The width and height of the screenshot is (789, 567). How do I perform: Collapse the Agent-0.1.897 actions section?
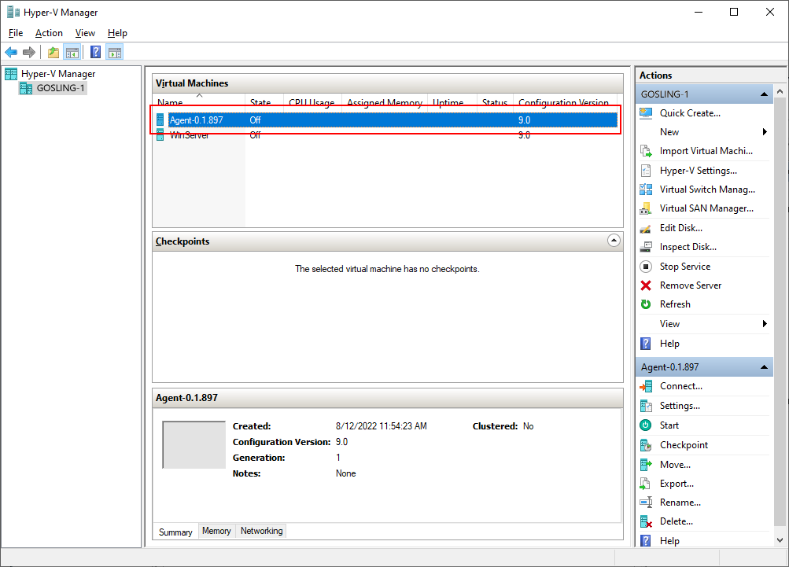[764, 366]
